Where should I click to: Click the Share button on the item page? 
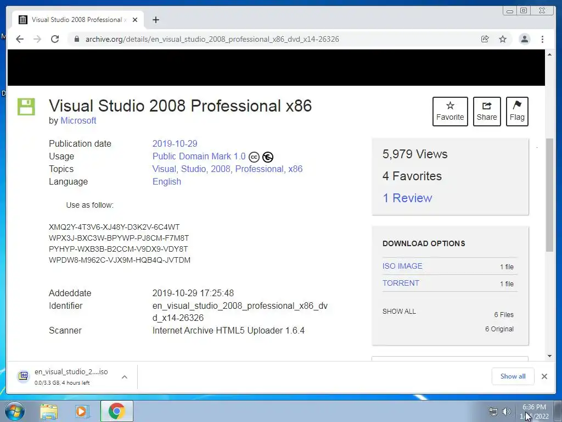click(487, 111)
